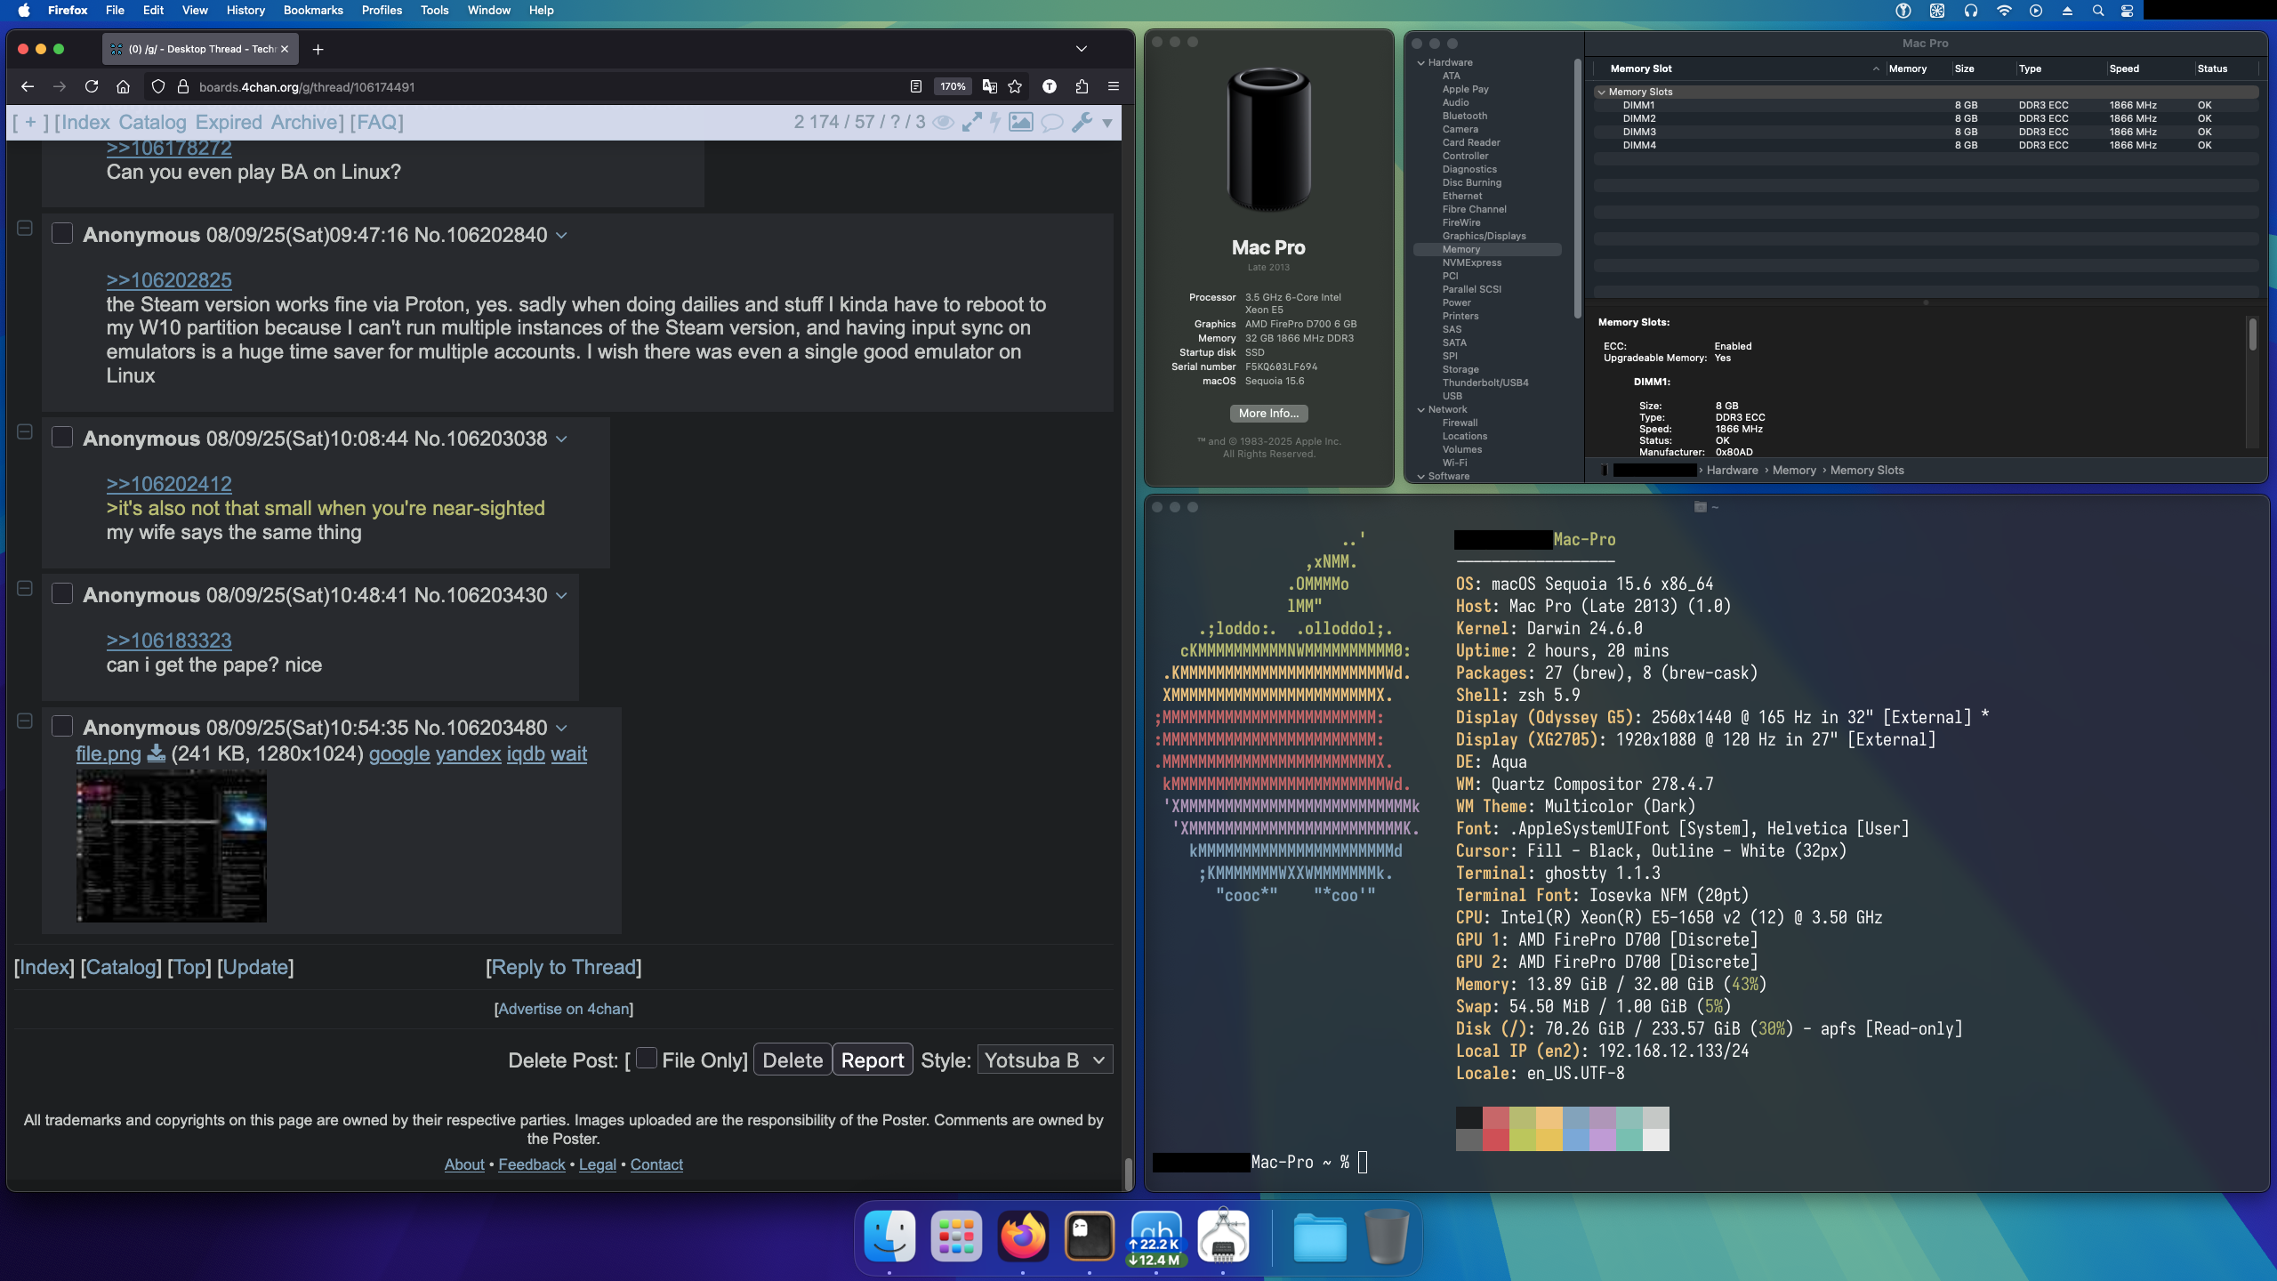Open System Information from the Dock
Screen dimensions: 2277x1281
1223,1237
